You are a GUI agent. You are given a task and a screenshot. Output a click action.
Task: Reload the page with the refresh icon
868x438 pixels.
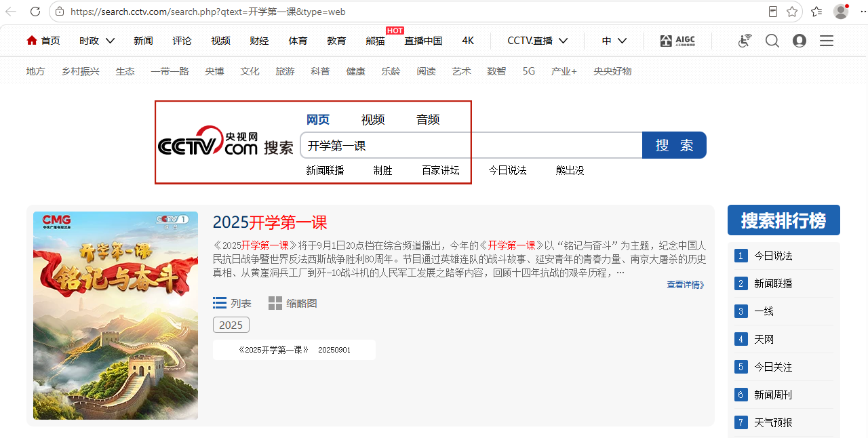click(35, 12)
